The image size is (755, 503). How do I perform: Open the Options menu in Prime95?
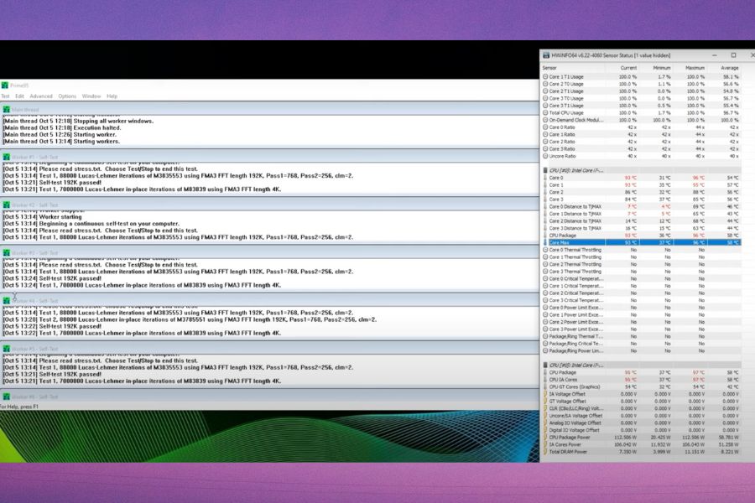(x=67, y=96)
